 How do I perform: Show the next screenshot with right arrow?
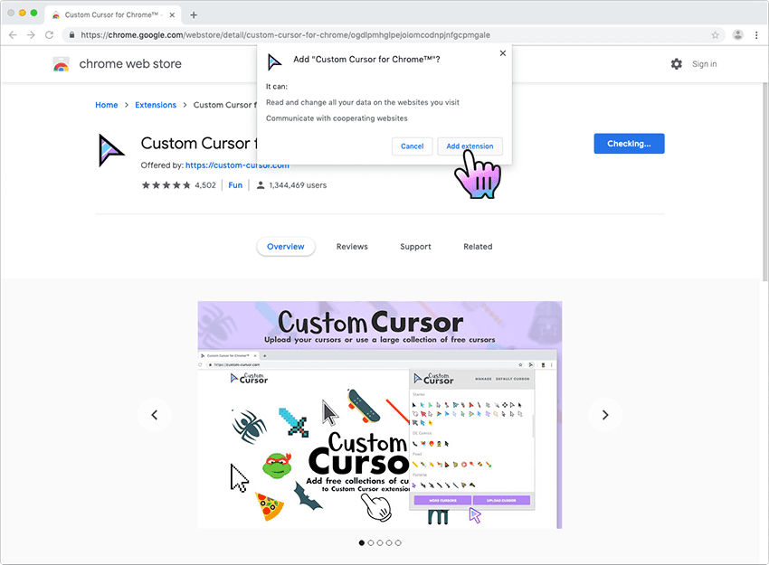(604, 415)
